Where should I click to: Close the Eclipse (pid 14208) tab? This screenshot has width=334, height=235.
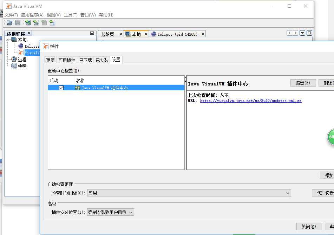(x=203, y=34)
